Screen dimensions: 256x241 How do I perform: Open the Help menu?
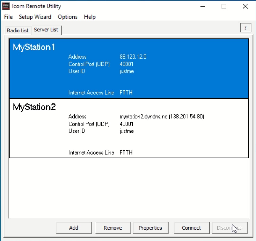pos(90,17)
